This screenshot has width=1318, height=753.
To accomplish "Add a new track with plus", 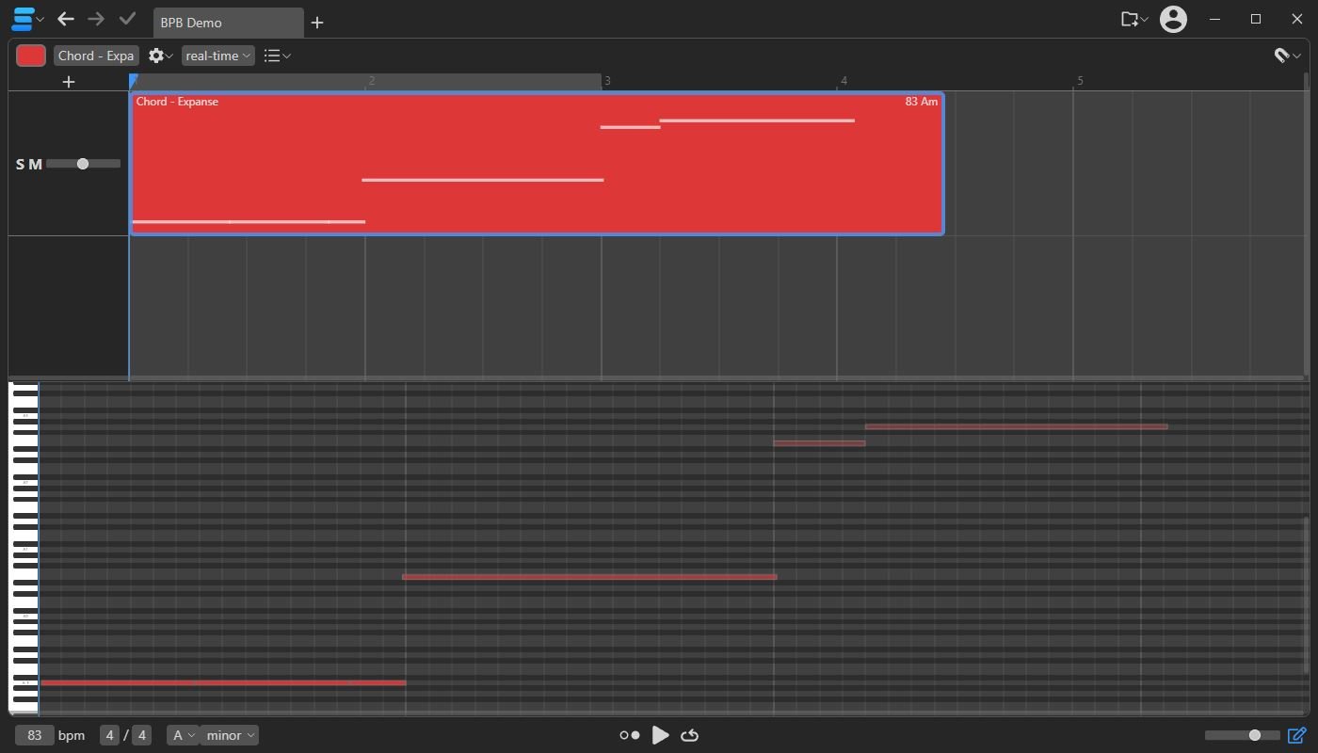I will [x=69, y=82].
